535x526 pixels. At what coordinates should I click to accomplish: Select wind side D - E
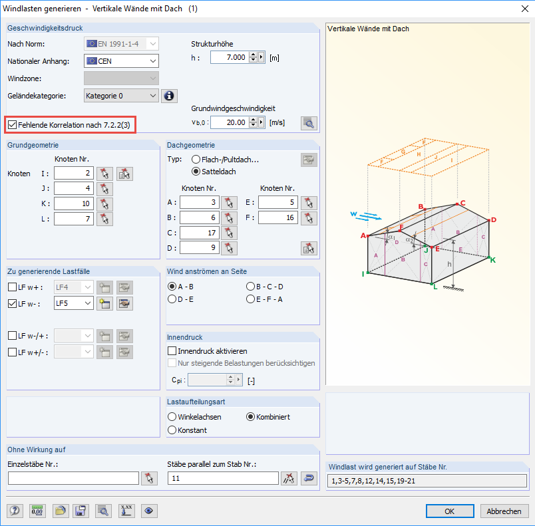pyautogui.click(x=172, y=299)
